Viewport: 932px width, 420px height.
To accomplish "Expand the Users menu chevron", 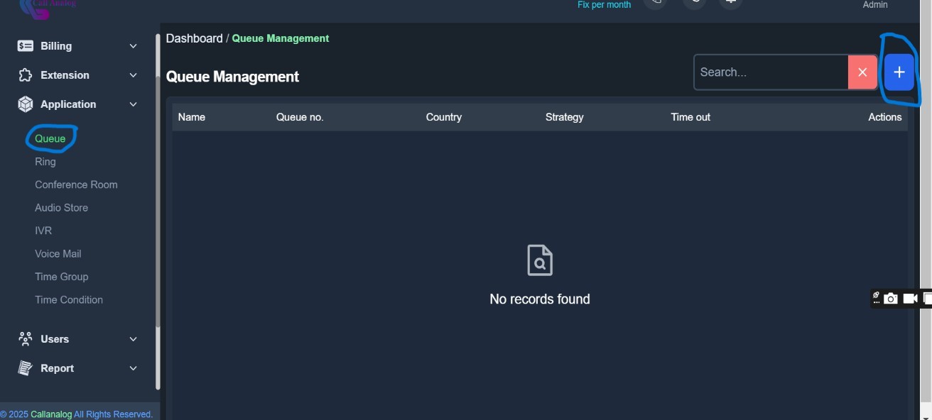I will (x=133, y=339).
